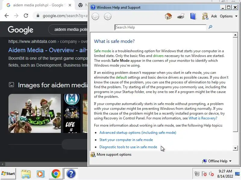
Task: Click Chrome horizontal scrollbar left arrow
Action: 2,164
